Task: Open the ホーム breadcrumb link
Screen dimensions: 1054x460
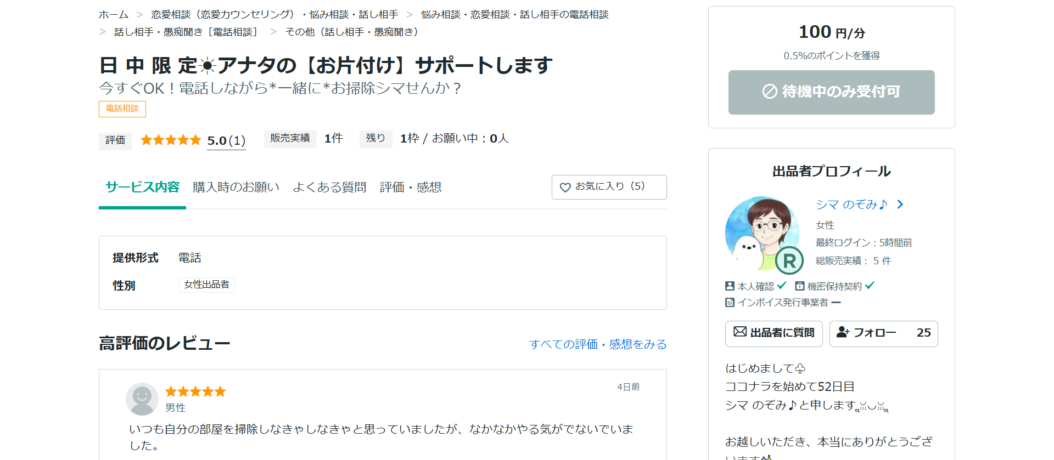Action: click(x=114, y=15)
